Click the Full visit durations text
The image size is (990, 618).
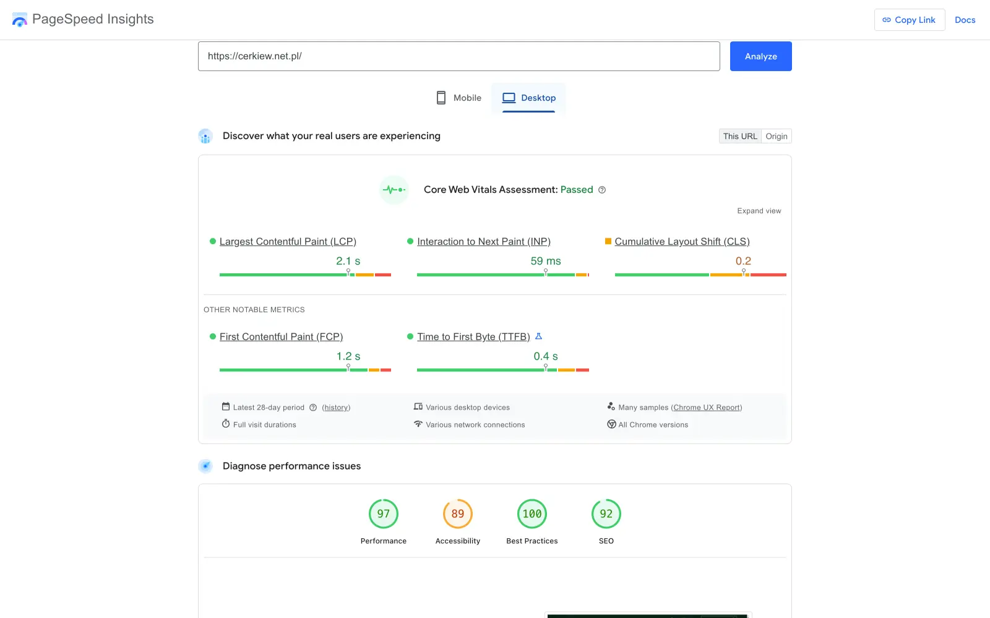pos(265,425)
